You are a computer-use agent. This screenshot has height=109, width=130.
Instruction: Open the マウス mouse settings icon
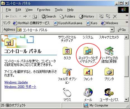coord(67,93)
